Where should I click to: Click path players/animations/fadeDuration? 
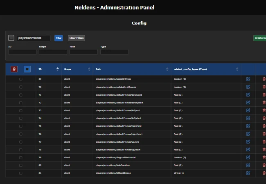coord(113,165)
